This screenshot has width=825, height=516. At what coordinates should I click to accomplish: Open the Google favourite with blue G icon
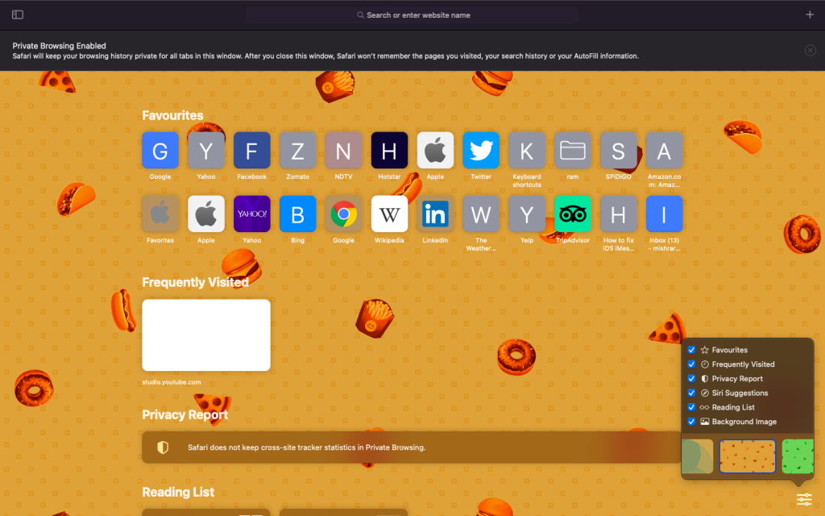pos(160,151)
